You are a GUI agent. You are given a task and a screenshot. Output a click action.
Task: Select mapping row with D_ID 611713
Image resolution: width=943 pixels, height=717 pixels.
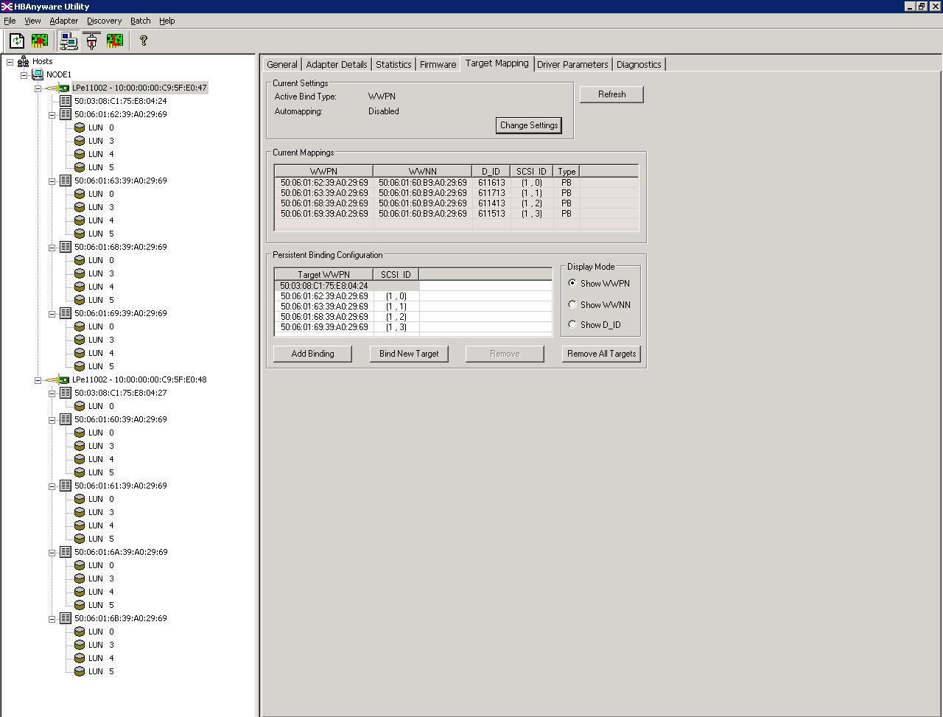pyautogui.click(x=456, y=193)
